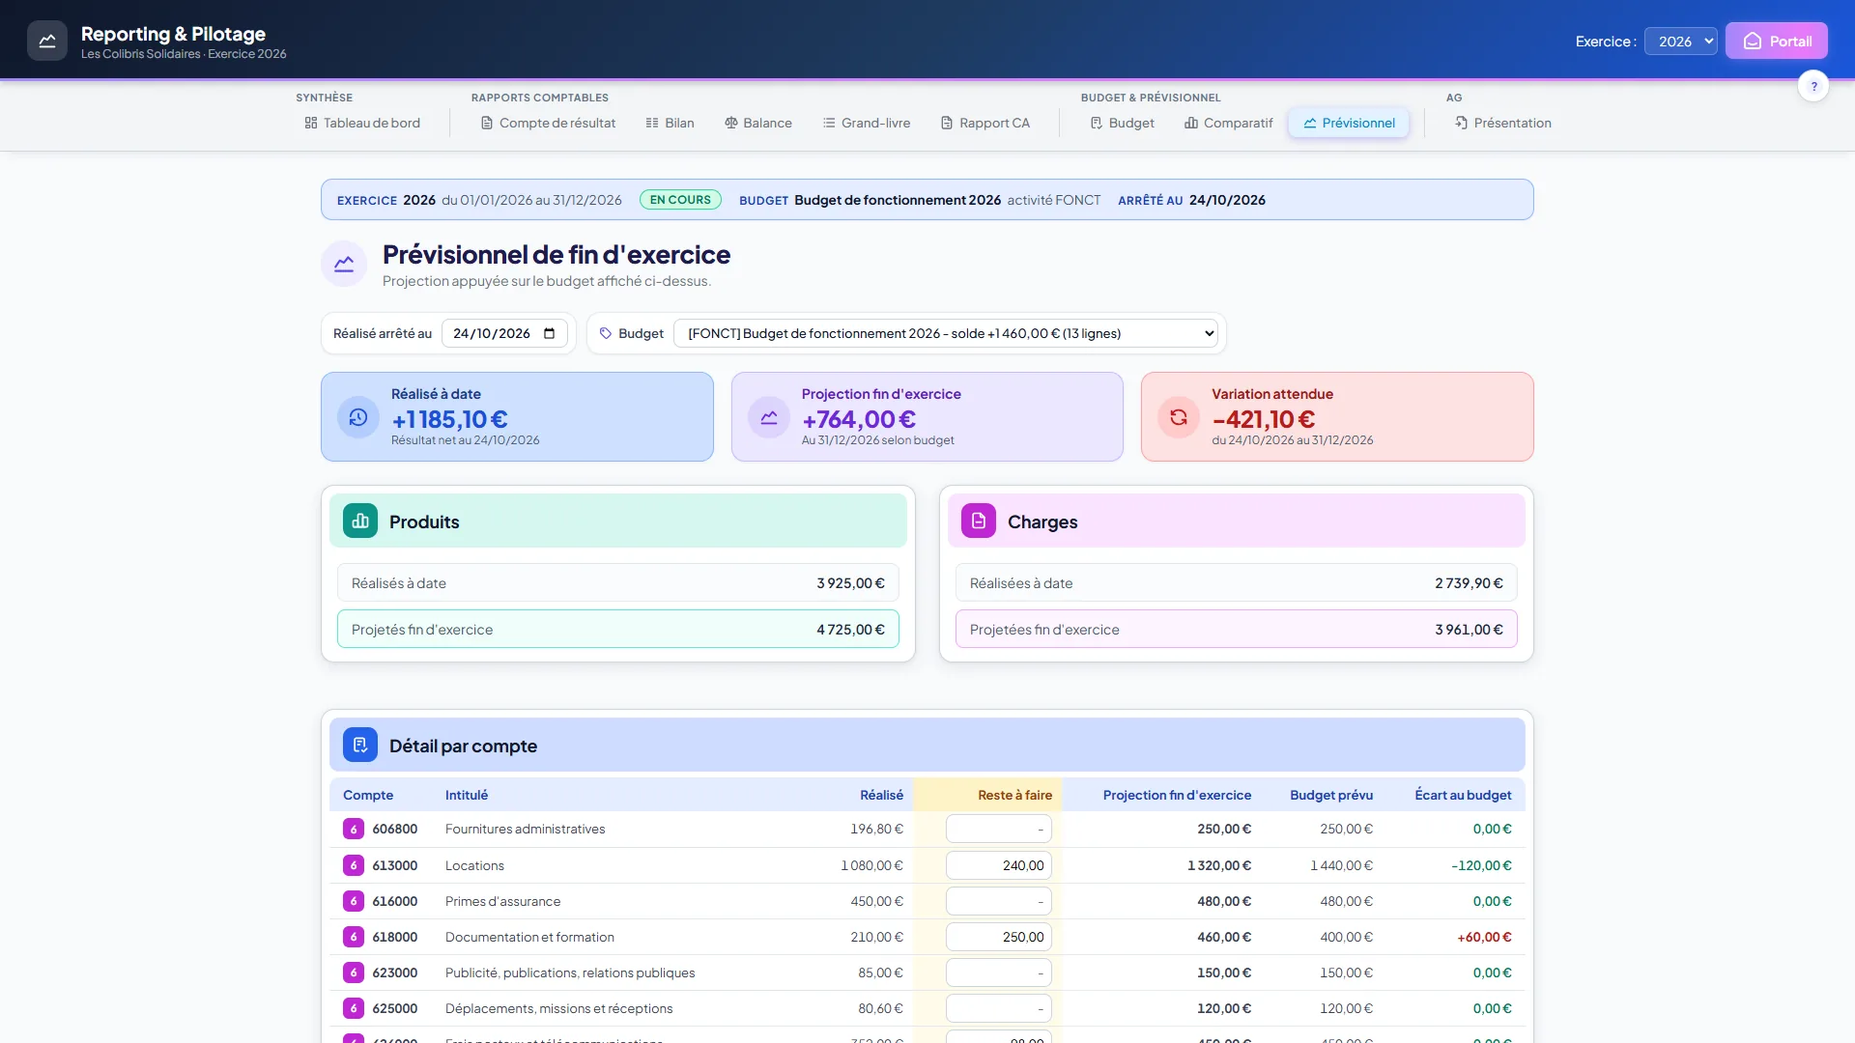Open the Comparatif tab
1855x1043 pixels.
coord(1229,123)
